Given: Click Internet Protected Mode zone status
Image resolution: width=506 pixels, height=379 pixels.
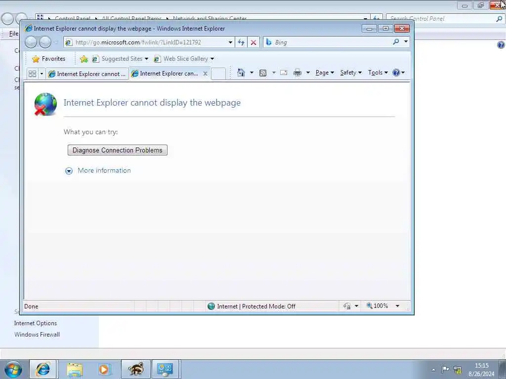Looking at the screenshot, I should pyautogui.click(x=252, y=306).
